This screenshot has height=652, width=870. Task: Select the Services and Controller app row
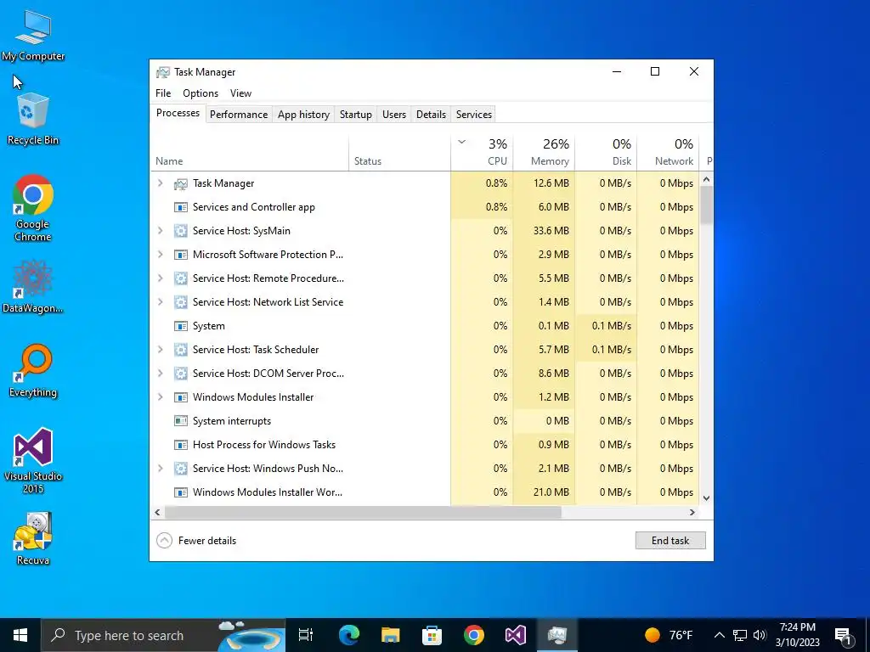pos(425,207)
